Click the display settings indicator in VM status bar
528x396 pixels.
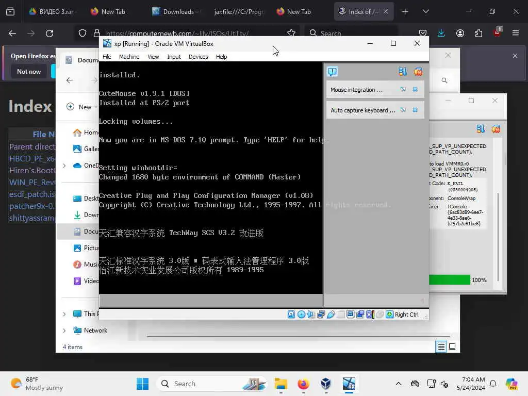click(x=350, y=314)
